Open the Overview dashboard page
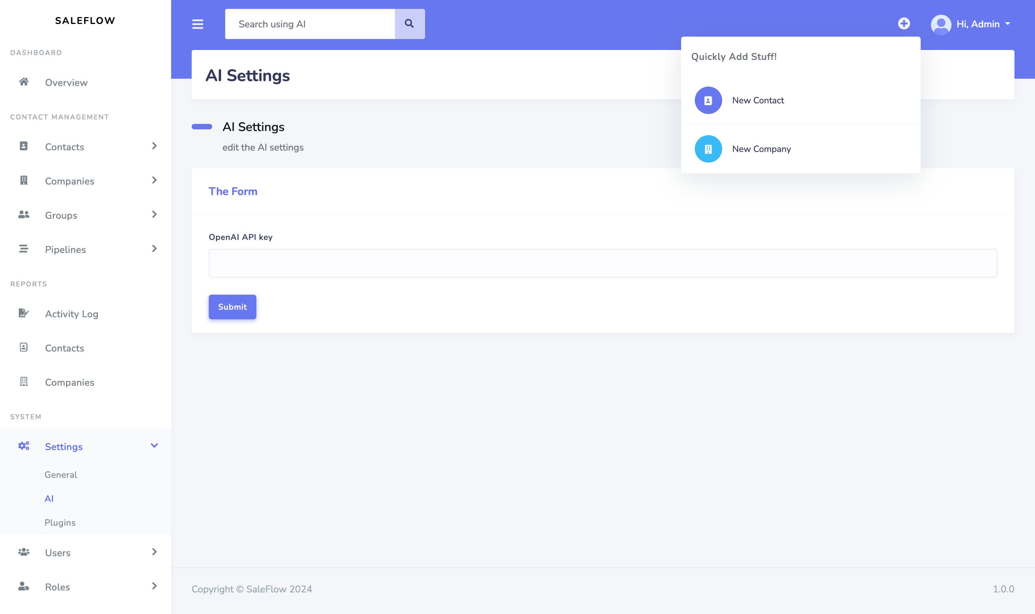Screen dimensions: 1035x614 click(x=66, y=83)
